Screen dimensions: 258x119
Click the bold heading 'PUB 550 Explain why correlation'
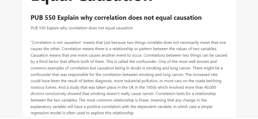pos(116,18)
